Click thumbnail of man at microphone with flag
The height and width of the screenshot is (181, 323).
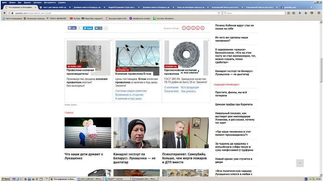click(186, 133)
